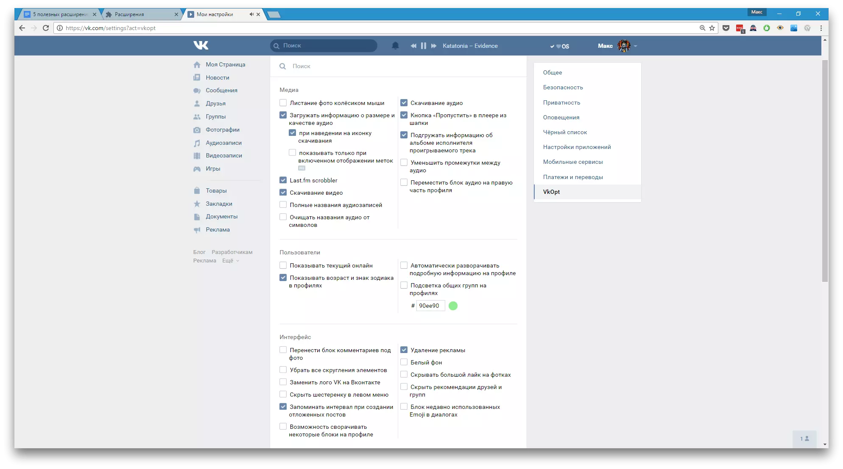This screenshot has width=843, height=469.
Task: Click the green highlight color swatch
Action: click(x=453, y=306)
